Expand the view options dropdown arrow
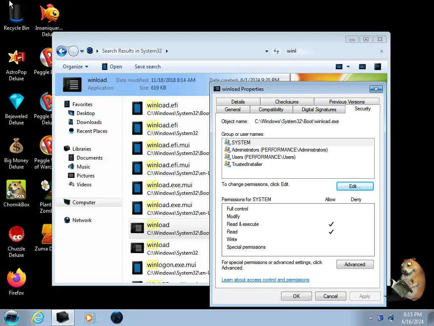The image size is (434, 326). (x=348, y=67)
